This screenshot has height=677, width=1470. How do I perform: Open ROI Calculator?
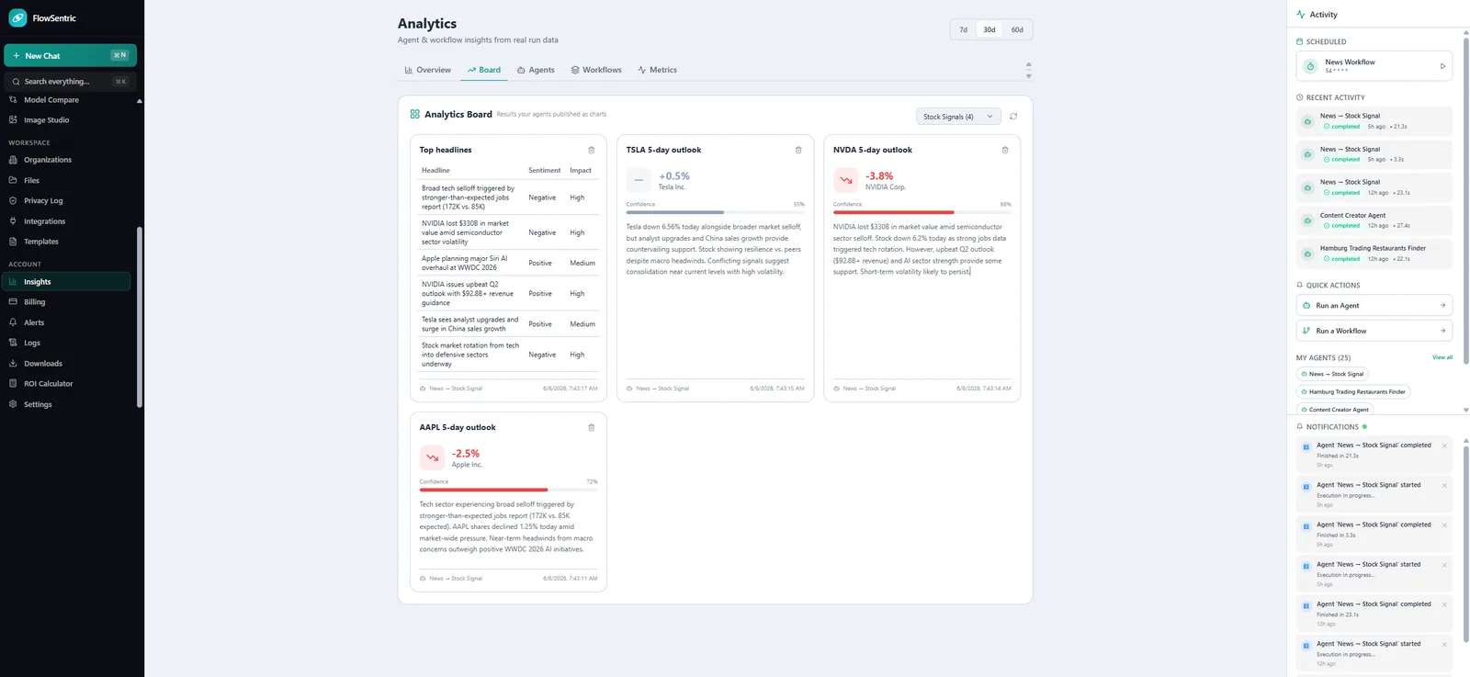click(48, 384)
